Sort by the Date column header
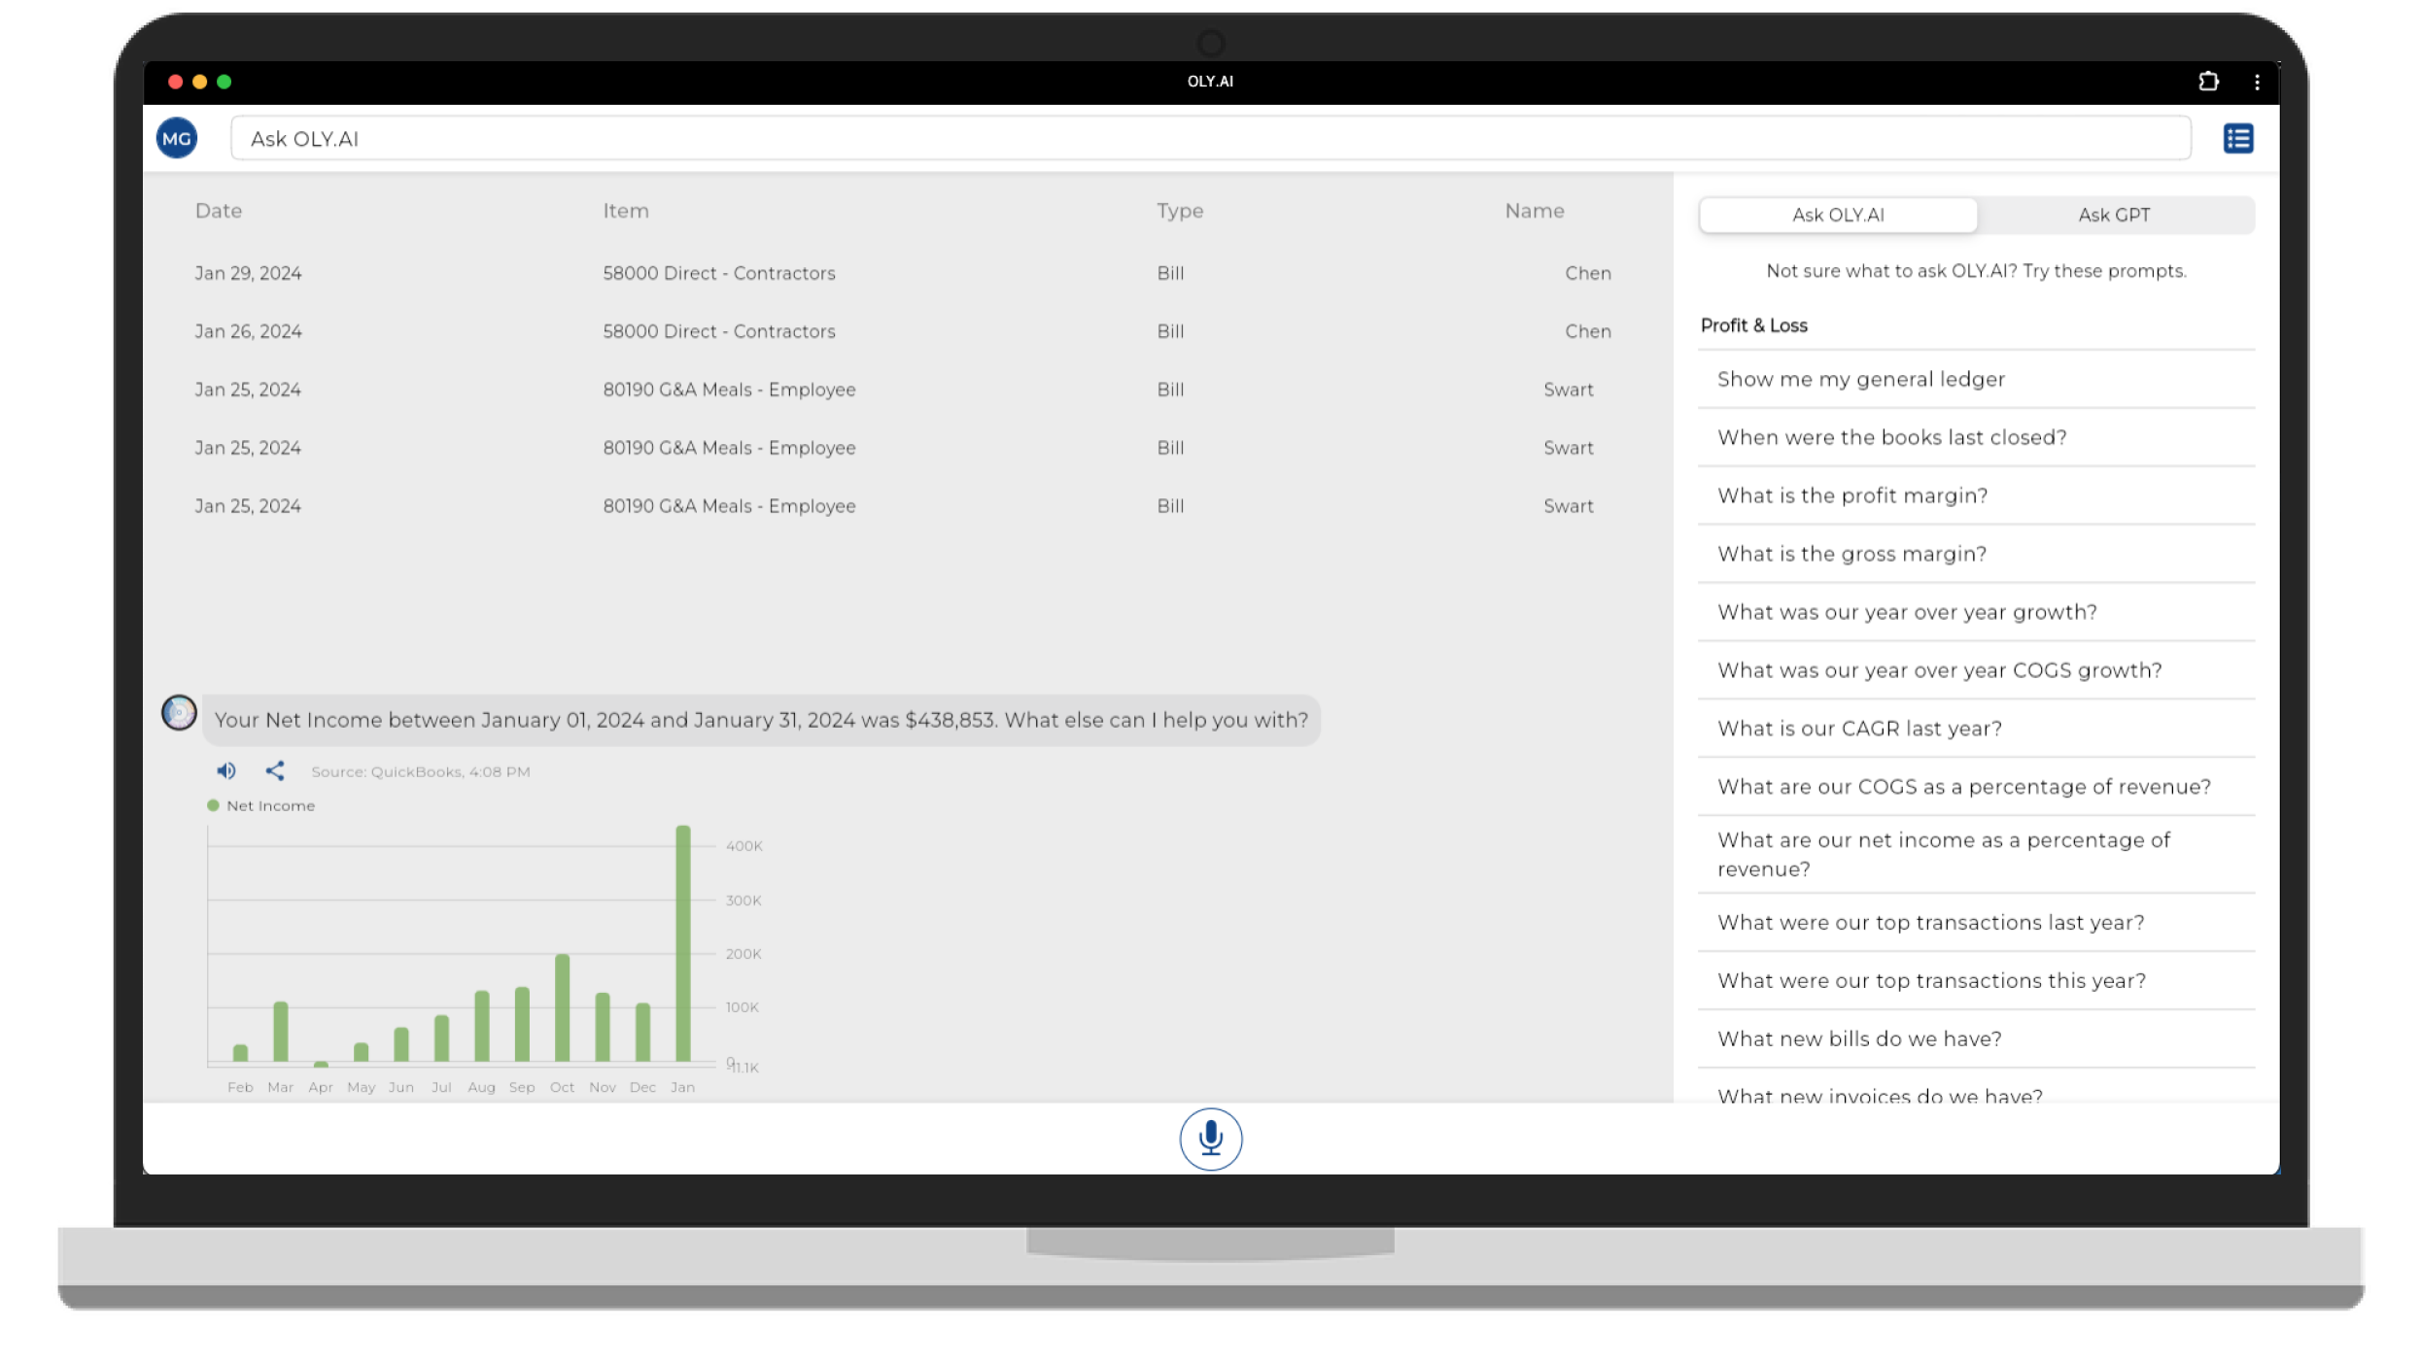 (219, 212)
